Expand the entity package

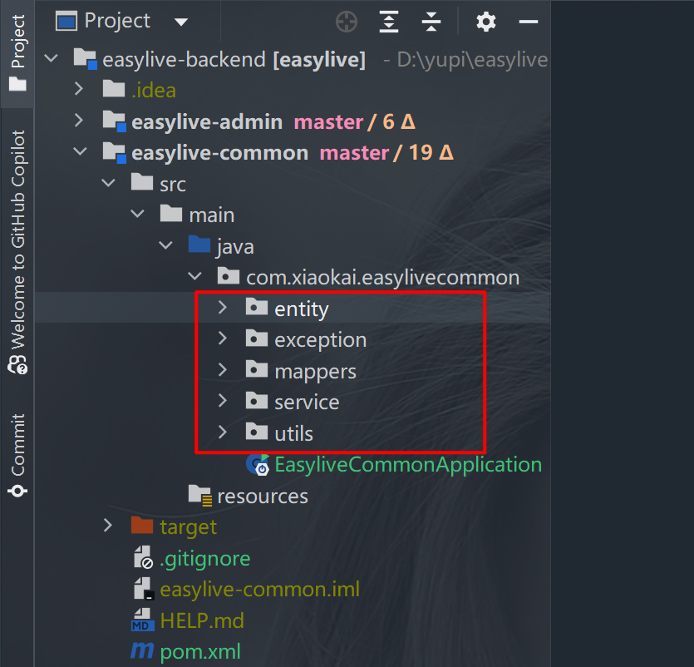click(222, 309)
